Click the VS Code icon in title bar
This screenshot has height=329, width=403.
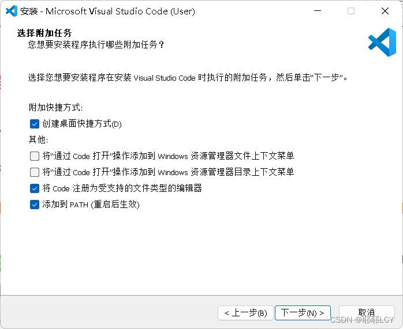[12, 11]
